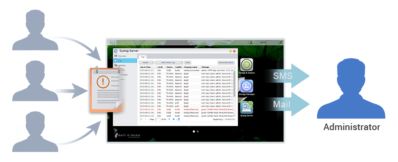
Task: Expand the Export dropdown
Action: [x=146, y=62]
